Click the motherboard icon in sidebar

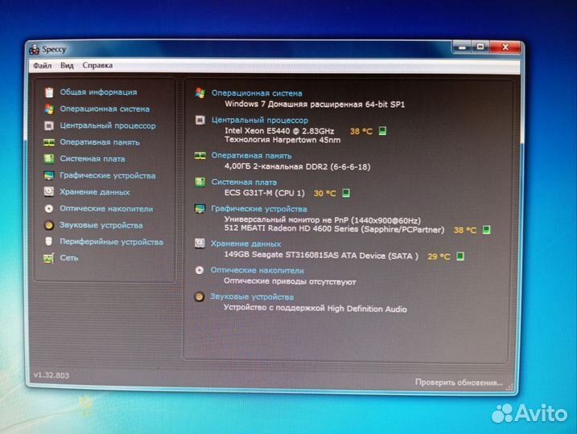49,159
